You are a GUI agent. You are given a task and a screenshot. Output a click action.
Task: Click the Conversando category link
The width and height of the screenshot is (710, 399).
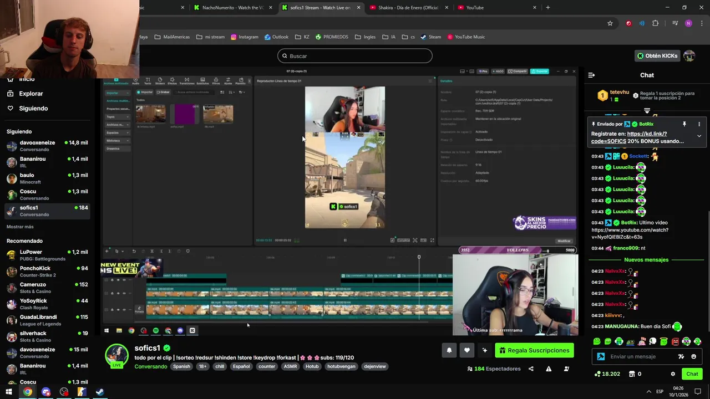(150, 366)
